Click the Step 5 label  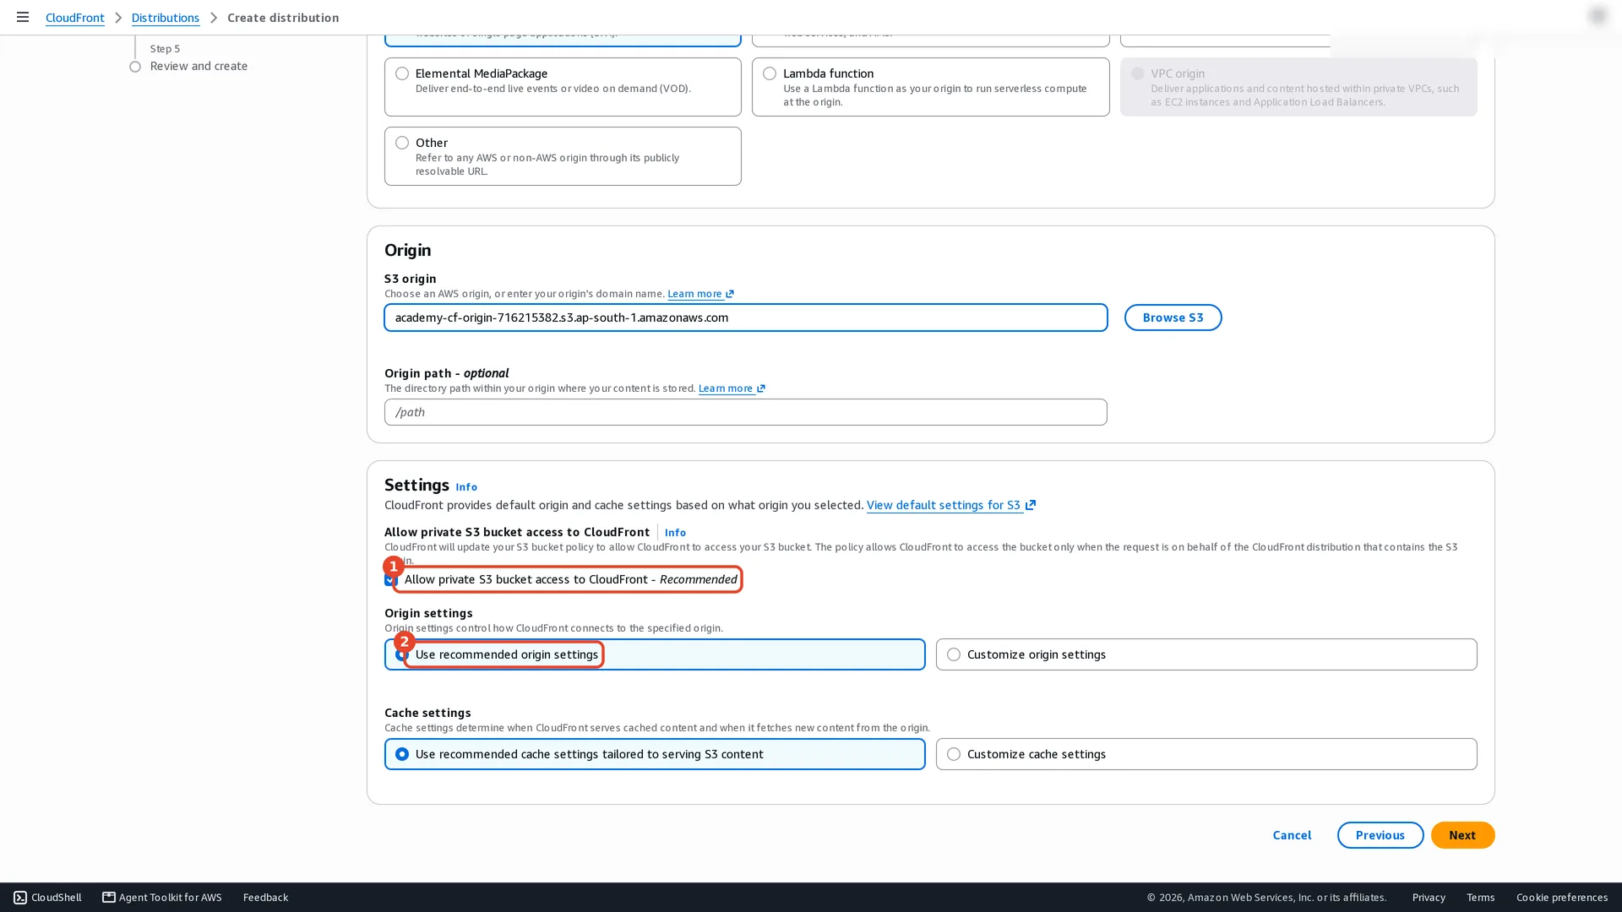[165, 49]
